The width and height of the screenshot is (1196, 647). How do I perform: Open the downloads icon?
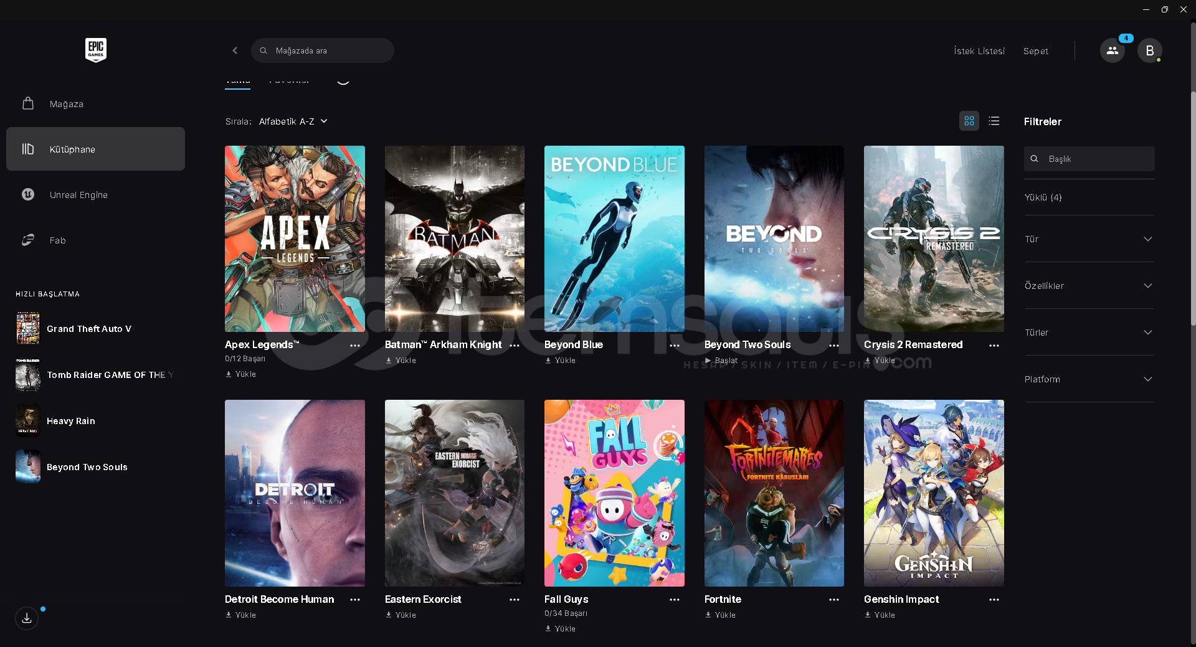(27, 618)
